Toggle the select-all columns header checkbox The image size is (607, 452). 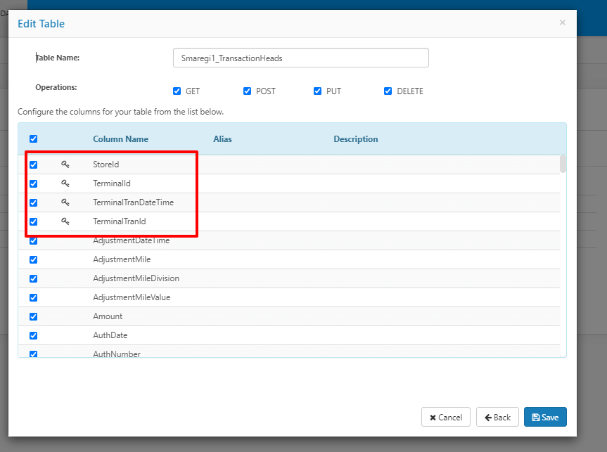click(x=34, y=139)
